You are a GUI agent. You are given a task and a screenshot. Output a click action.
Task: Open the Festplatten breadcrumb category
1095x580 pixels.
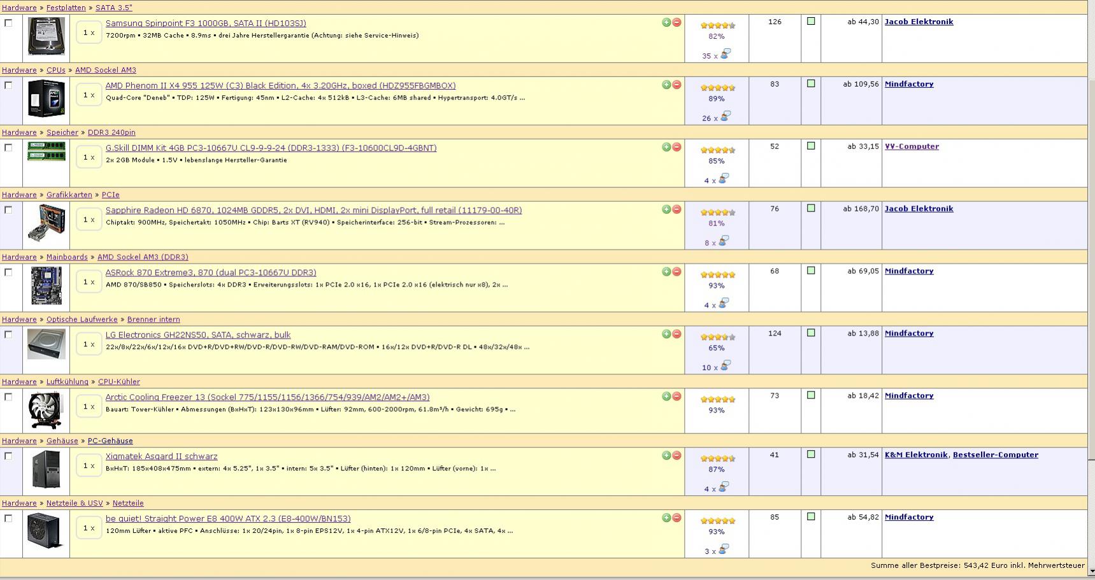66,8
